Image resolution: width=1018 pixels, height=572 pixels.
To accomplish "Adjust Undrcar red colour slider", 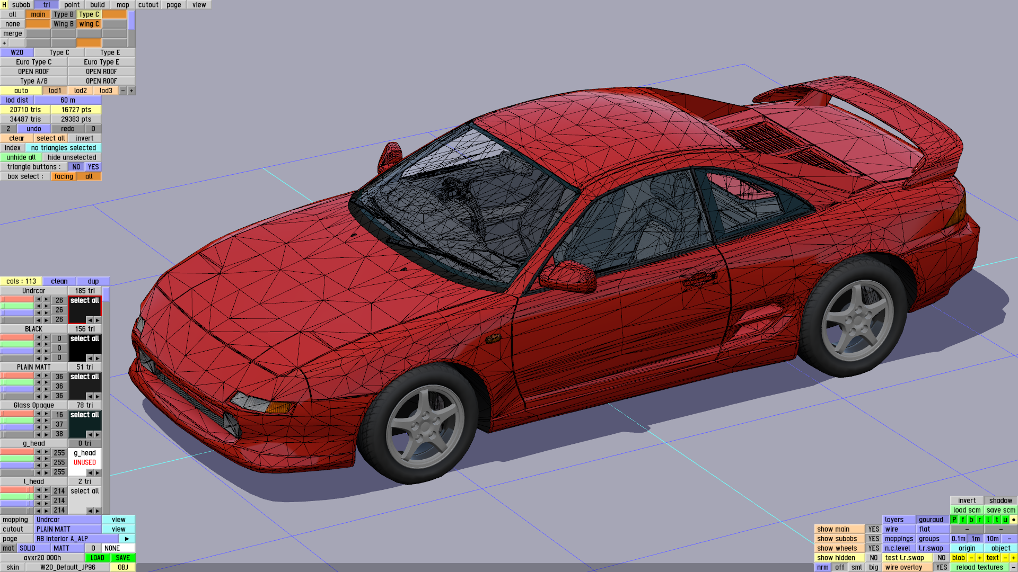I will (17, 300).
